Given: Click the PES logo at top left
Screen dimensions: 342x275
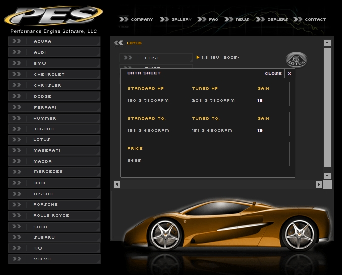Looking at the screenshot, I should [x=53, y=16].
